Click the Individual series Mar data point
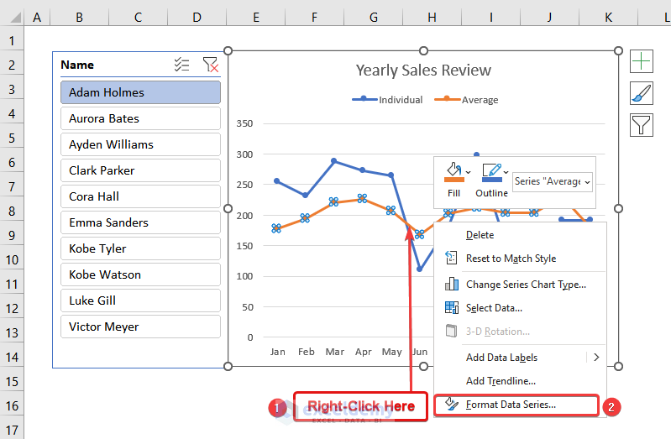The image size is (671, 439). tap(333, 161)
